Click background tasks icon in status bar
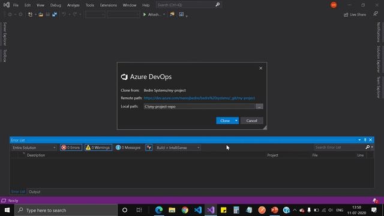The height and width of the screenshot is (216, 384). [x=4, y=200]
